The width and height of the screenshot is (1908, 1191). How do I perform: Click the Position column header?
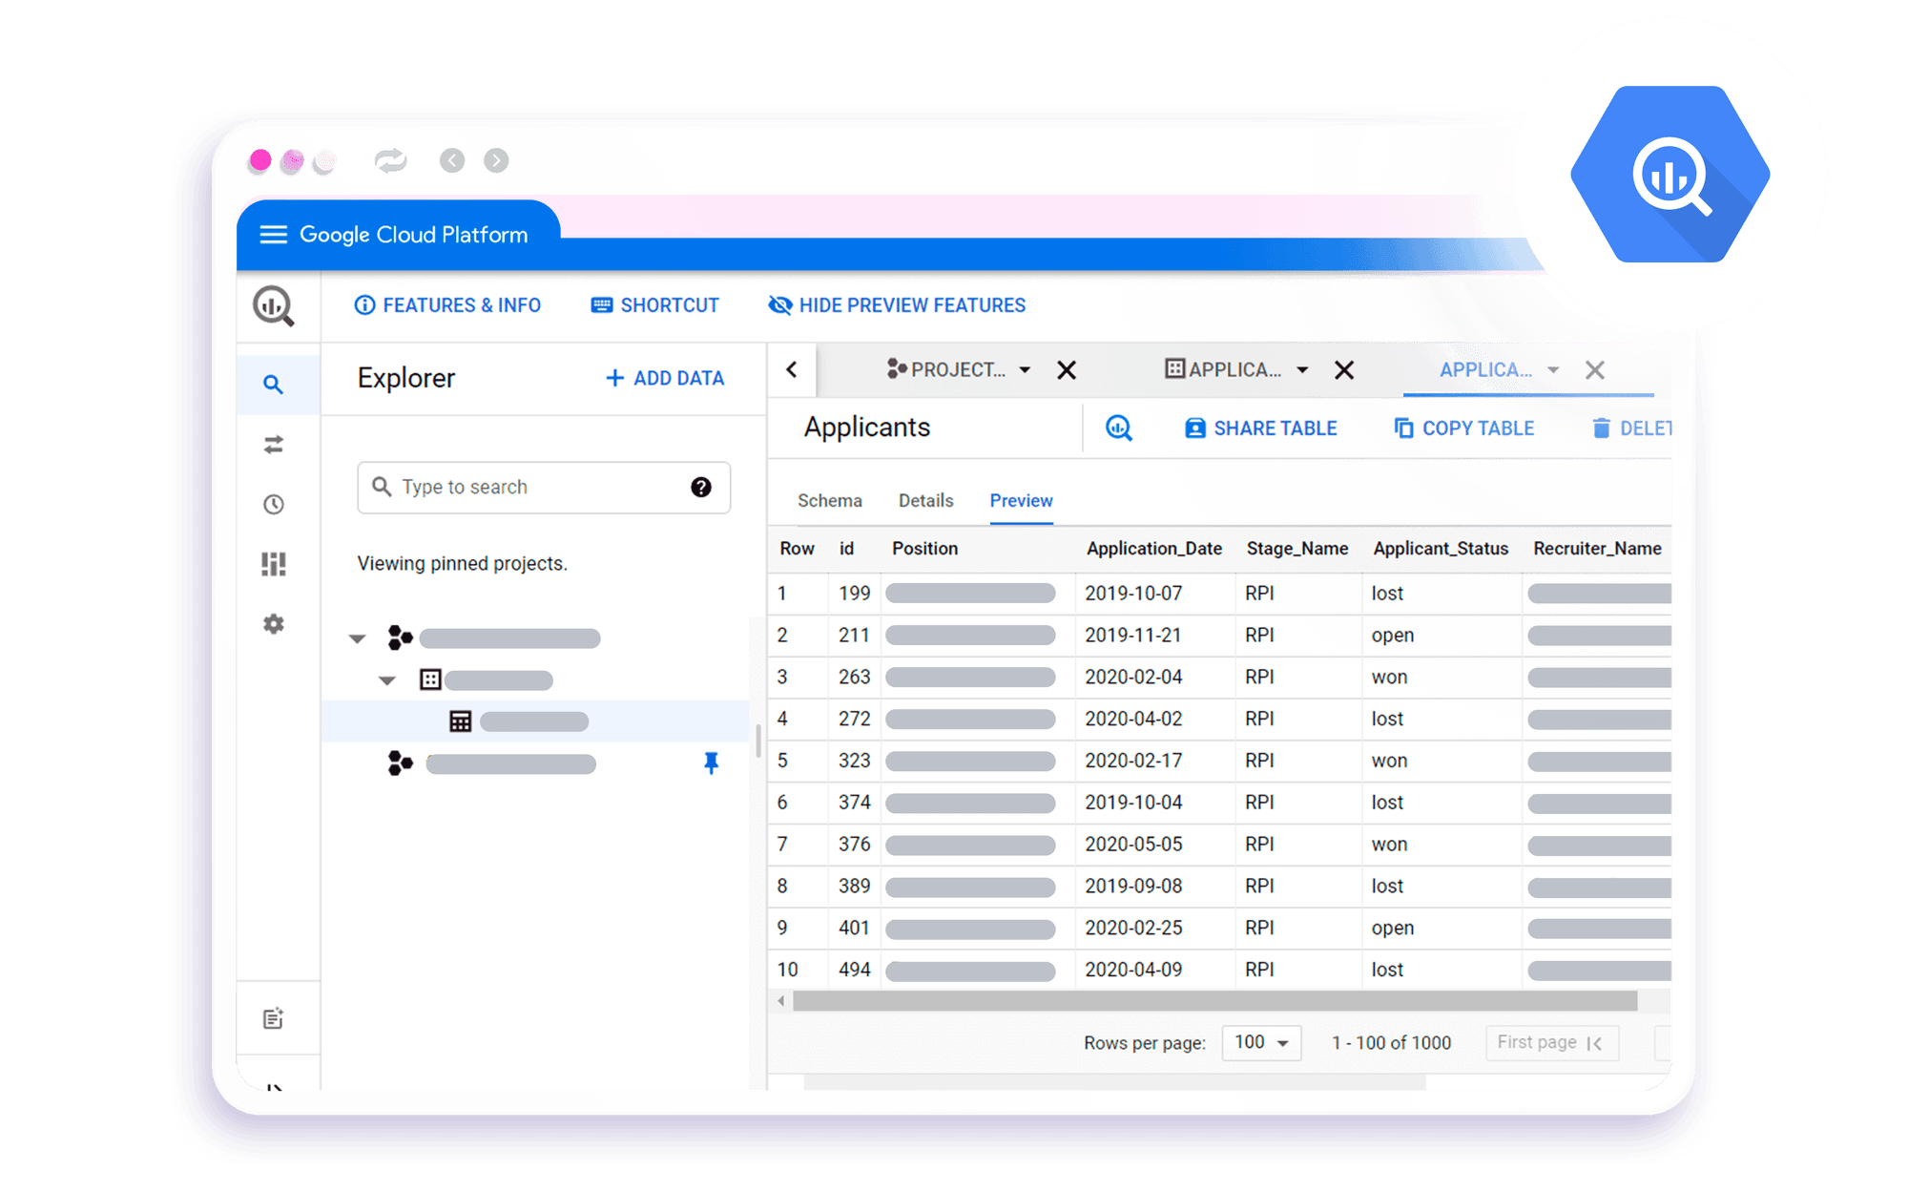924,549
